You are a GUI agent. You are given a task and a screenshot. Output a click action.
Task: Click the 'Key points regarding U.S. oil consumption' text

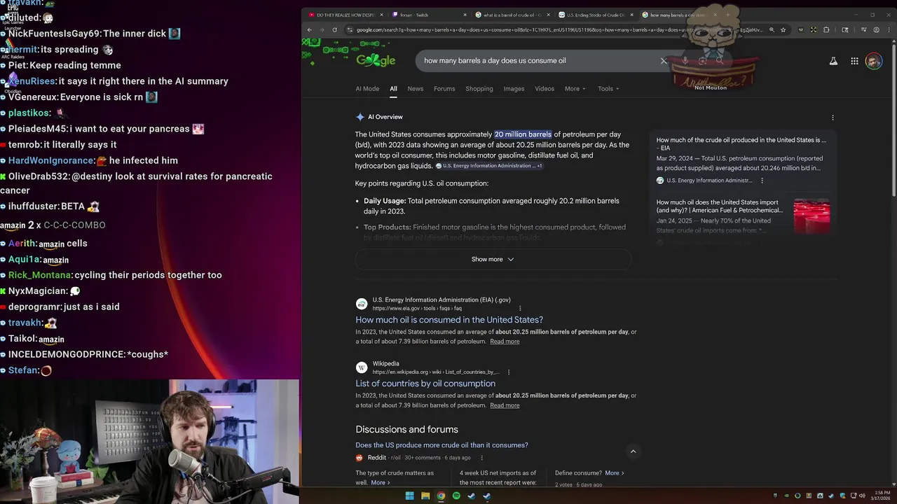pos(422,183)
